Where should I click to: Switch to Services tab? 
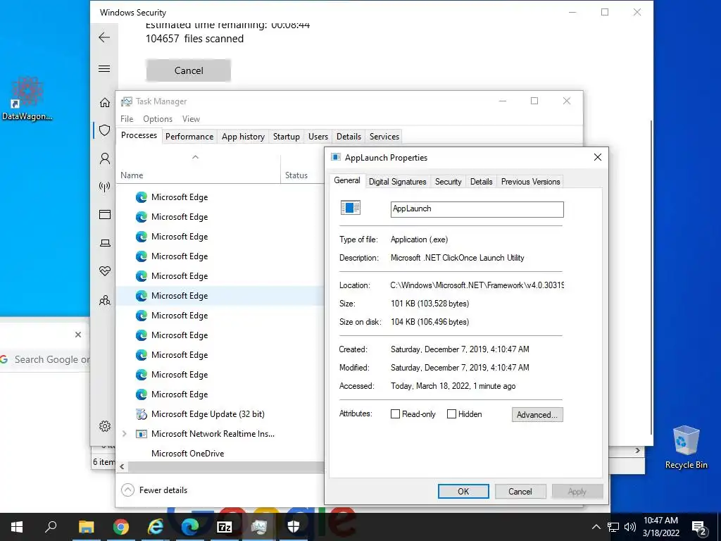[384, 136]
